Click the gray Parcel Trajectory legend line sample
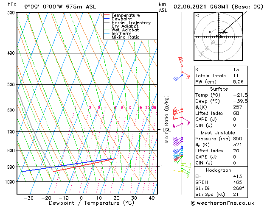Viewport: 267px width, 206px height. pyautogui.click(x=107, y=22)
